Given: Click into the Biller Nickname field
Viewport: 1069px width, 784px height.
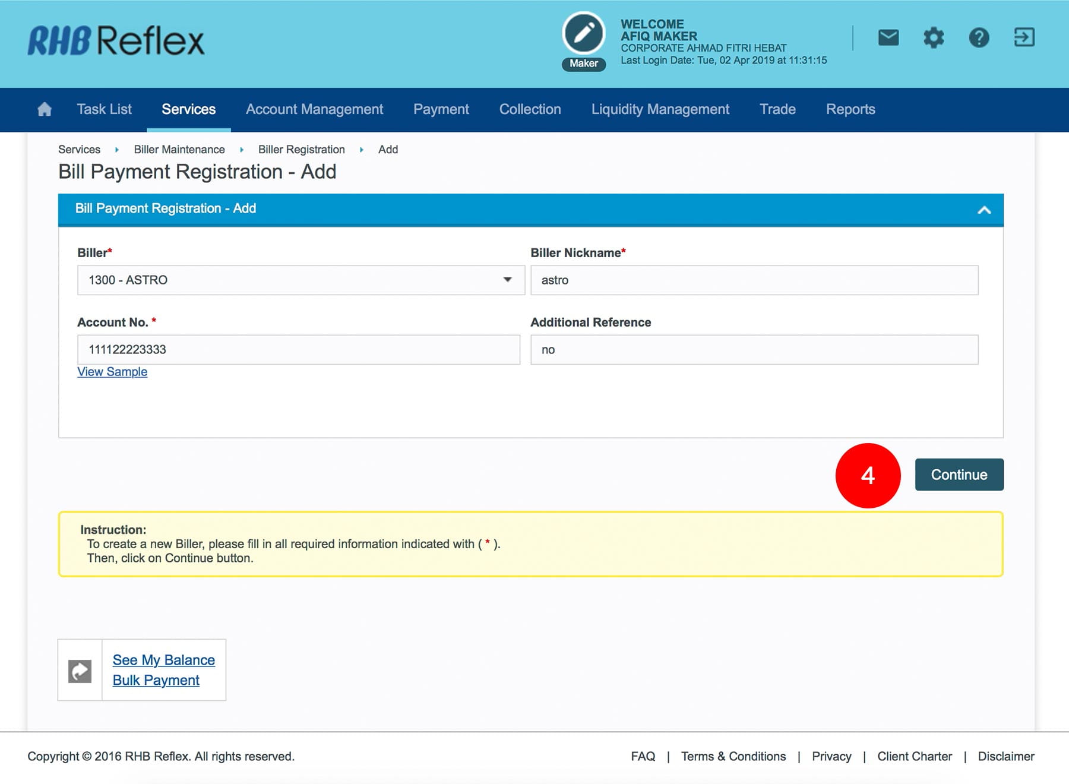Looking at the screenshot, I should point(754,280).
